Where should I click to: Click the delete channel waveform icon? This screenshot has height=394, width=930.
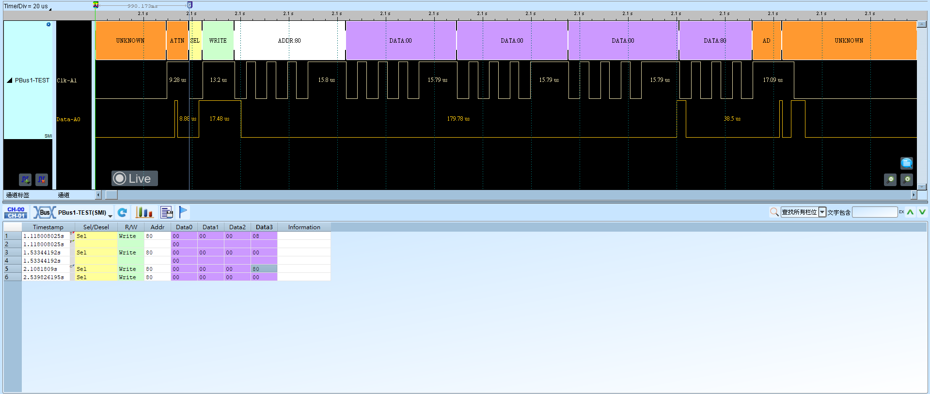click(42, 180)
